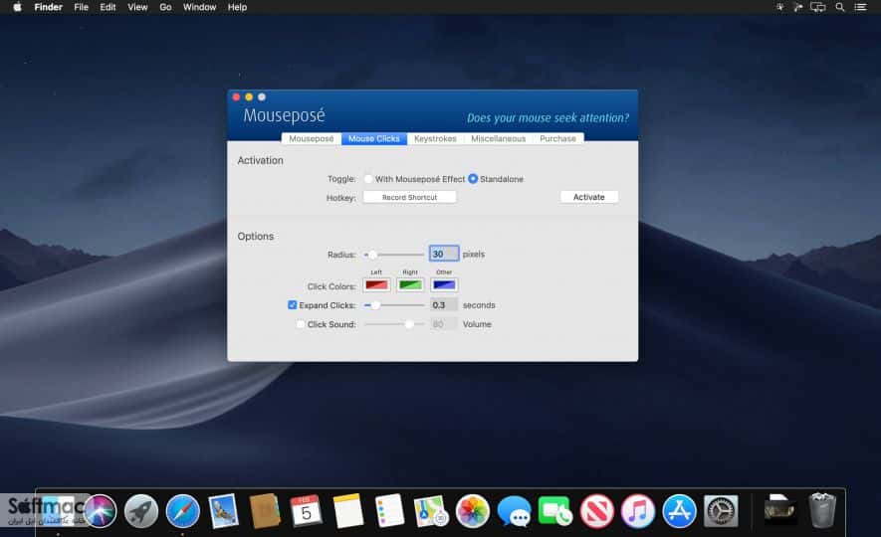Uncheck the Expand Clicks checkbox
This screenshot has height=537, width=881.
click(292, 305)
